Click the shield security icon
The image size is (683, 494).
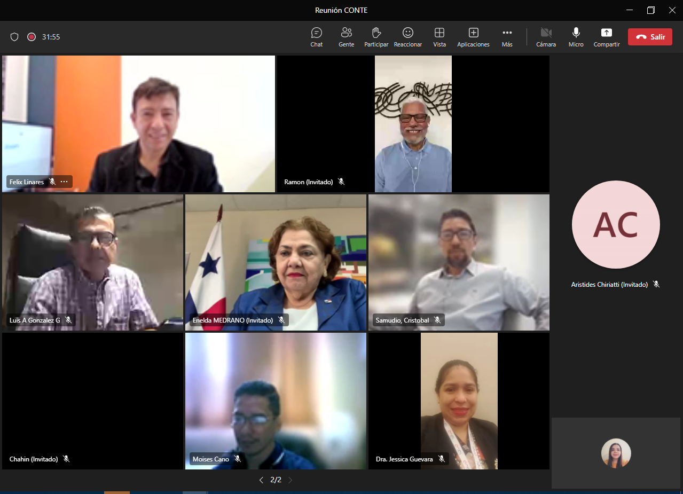pyautogui.click(x=14, y=37)
